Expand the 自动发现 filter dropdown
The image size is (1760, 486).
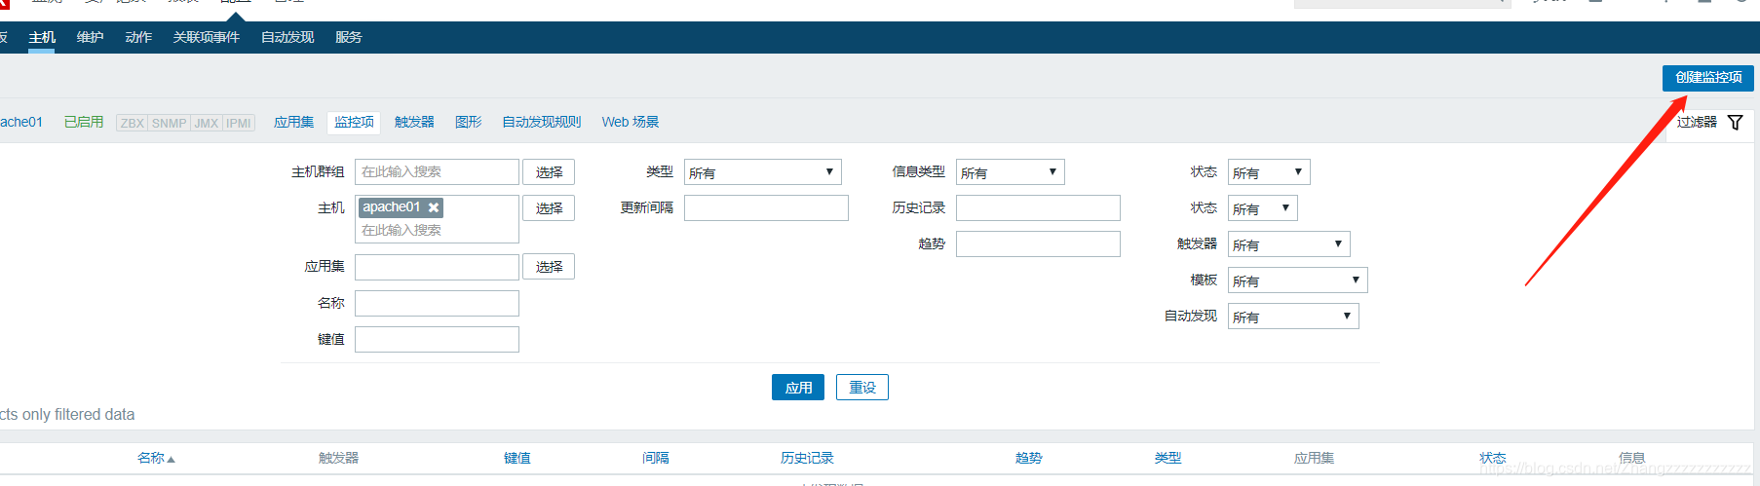pyautogui.click(x=1293, y=317)
